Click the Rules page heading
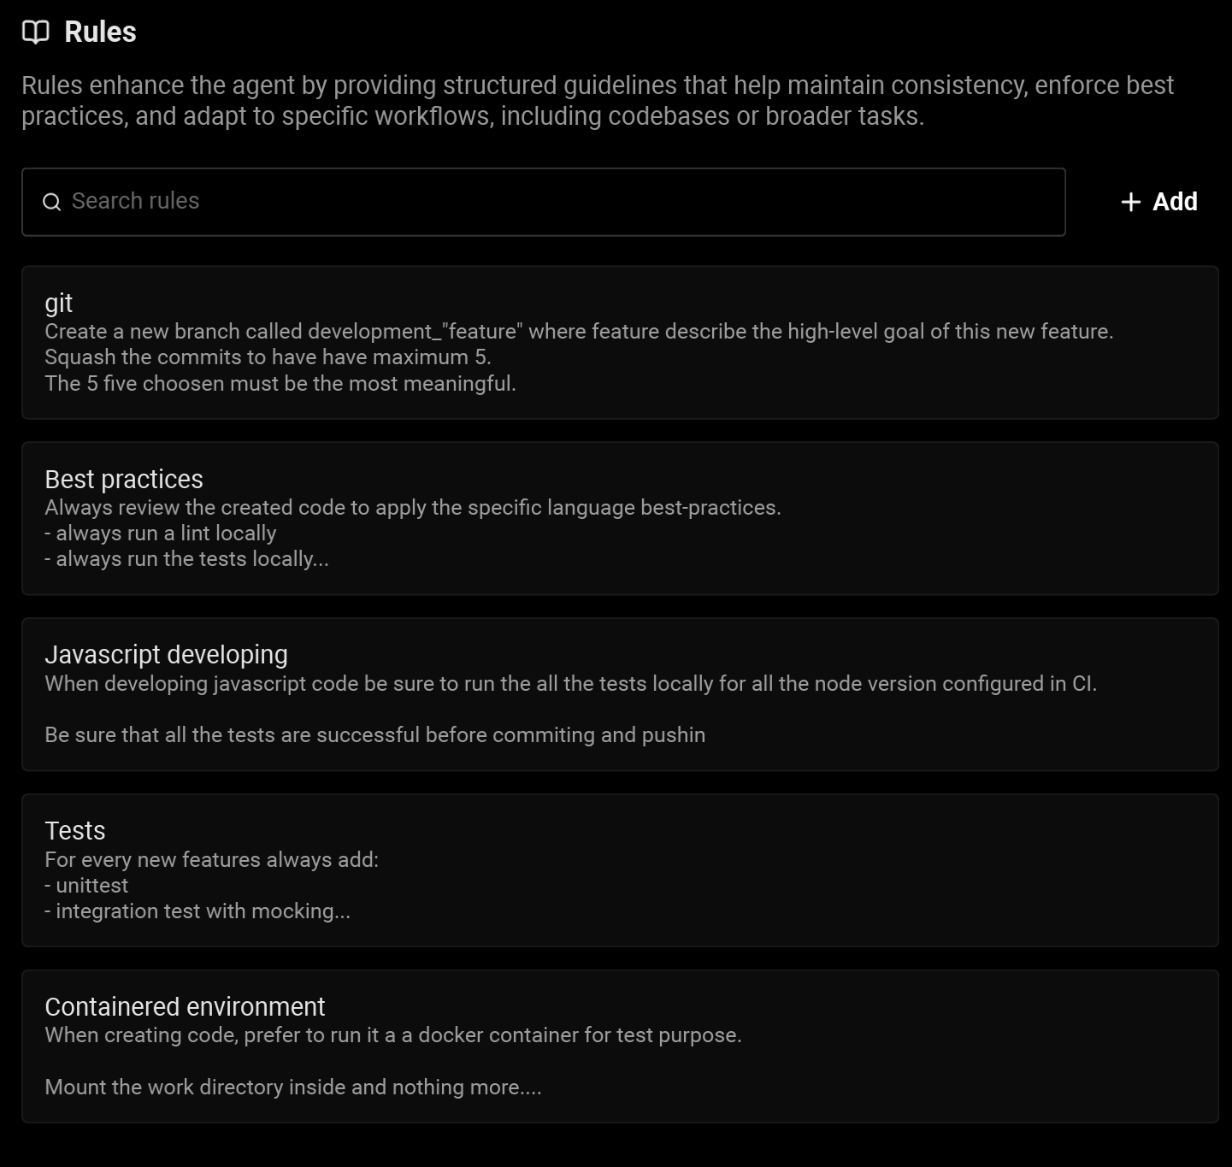 [x=99, y=31]
